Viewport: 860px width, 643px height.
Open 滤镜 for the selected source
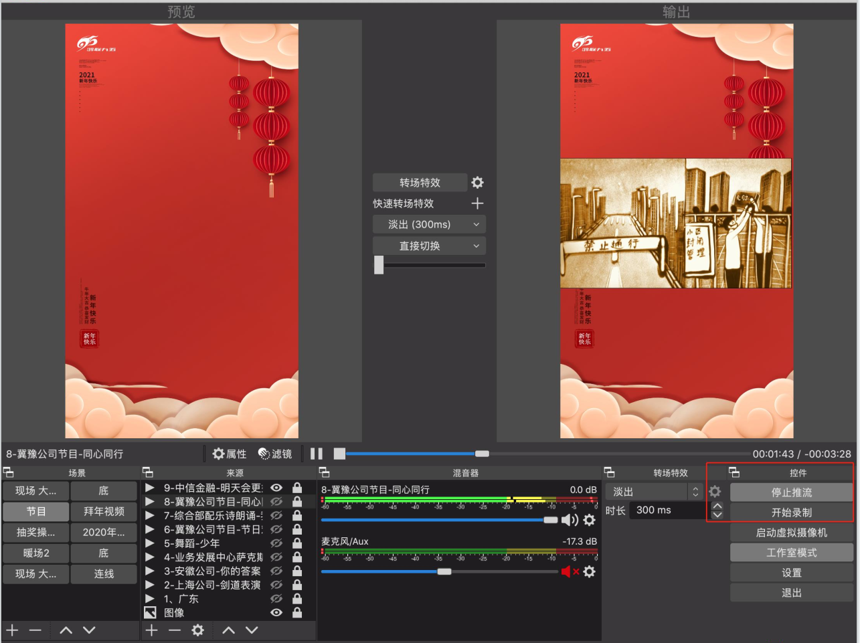coord(275,454)
